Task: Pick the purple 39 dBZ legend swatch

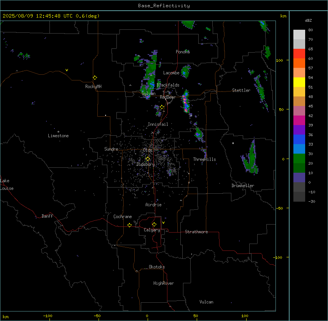Action: pos(299,130)
